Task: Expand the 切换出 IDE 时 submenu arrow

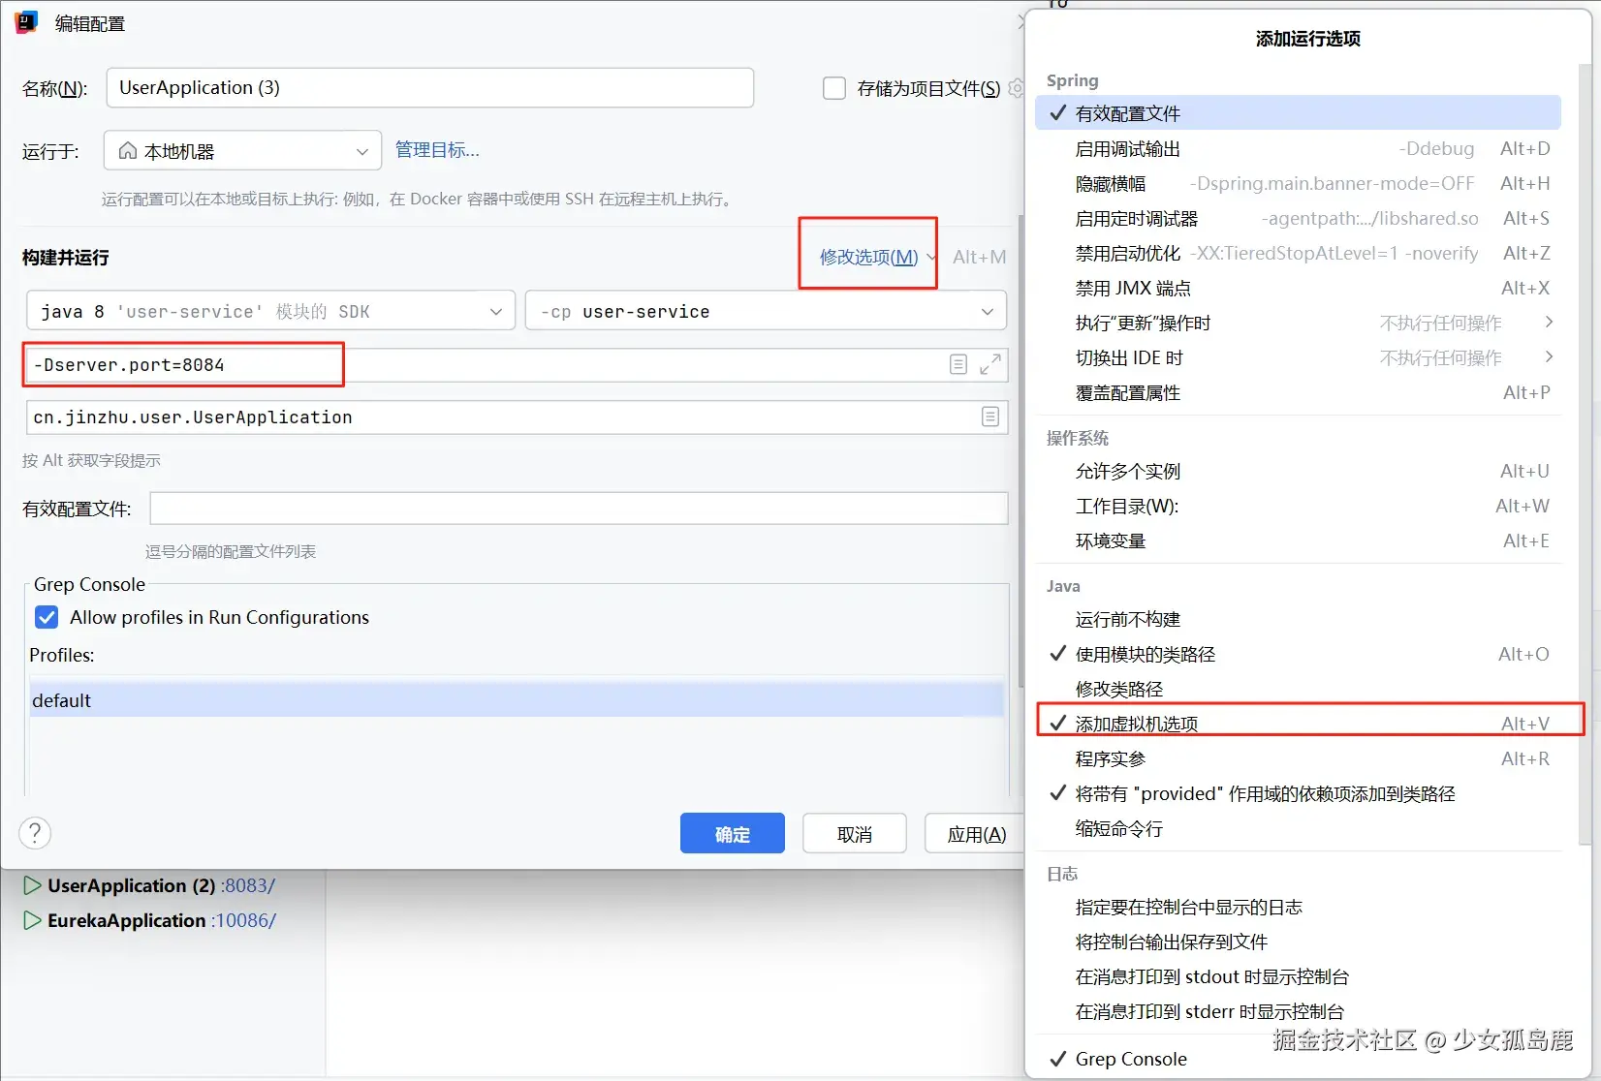Action: [1549, 356]
